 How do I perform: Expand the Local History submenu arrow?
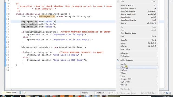[x=157, y=49]
